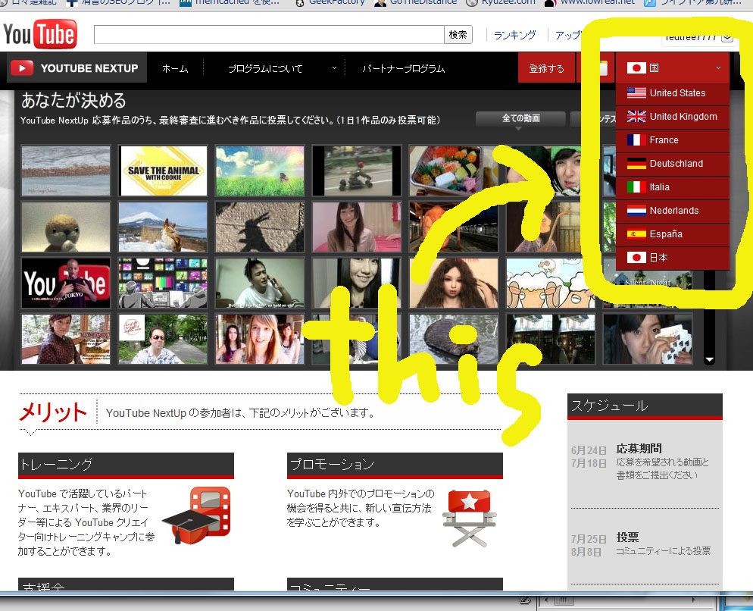Click the 登録する button
This screenshot has width=753, height=611.
(x=546, y=68)
